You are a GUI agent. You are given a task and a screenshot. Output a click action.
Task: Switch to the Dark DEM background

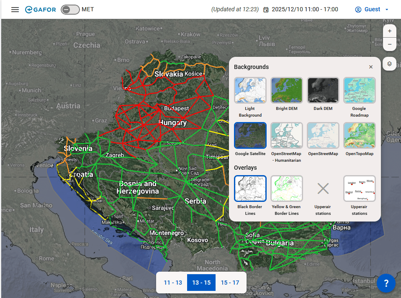pyautogui.click(x=323, y=90)
